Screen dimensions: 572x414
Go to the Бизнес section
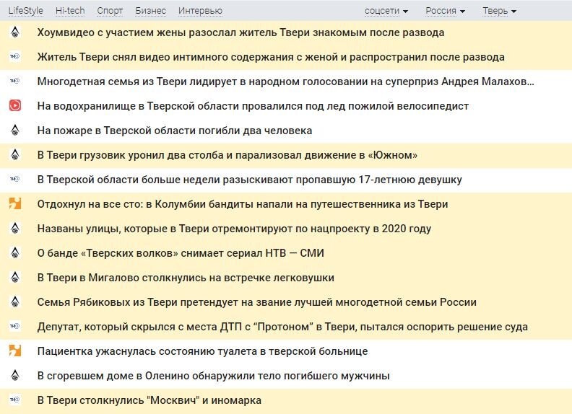pyautogui.click(x=150, y=11)
